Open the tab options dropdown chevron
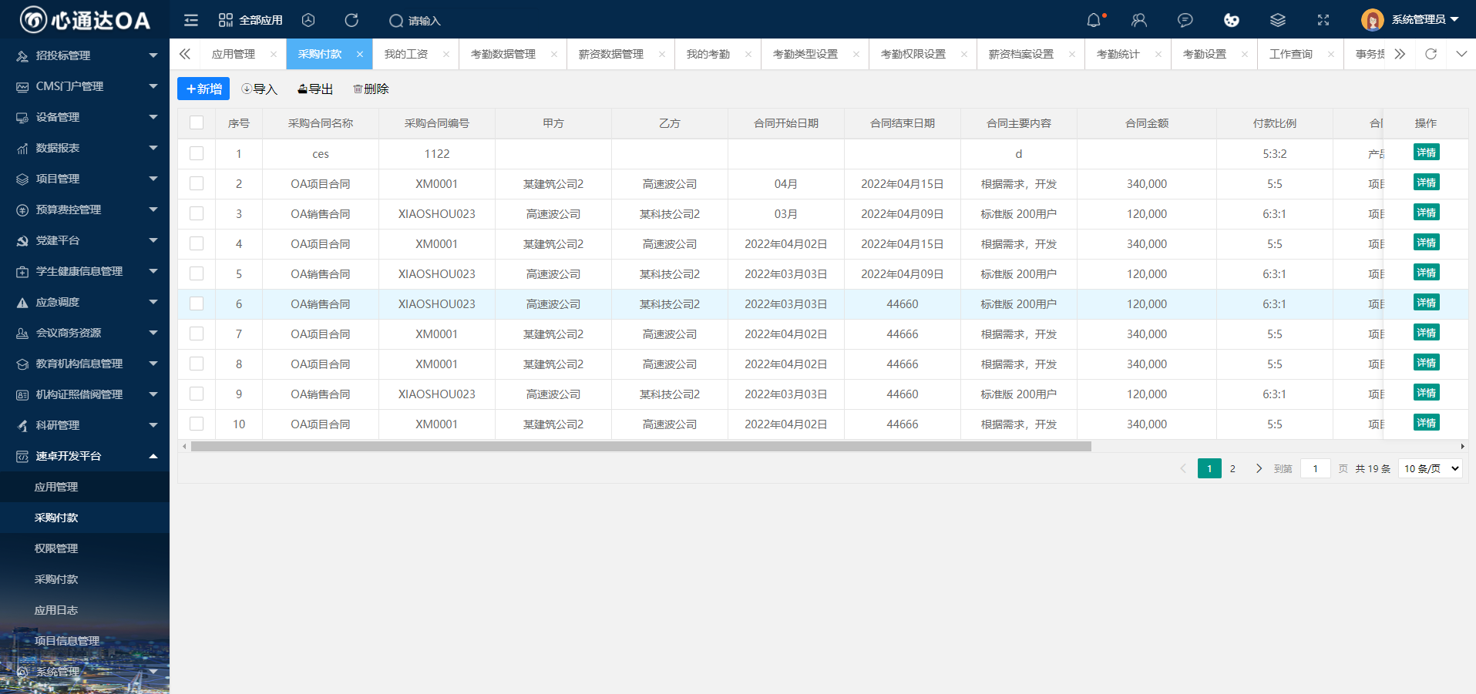Viewport: 1476px width, 694px height. 1461,54
